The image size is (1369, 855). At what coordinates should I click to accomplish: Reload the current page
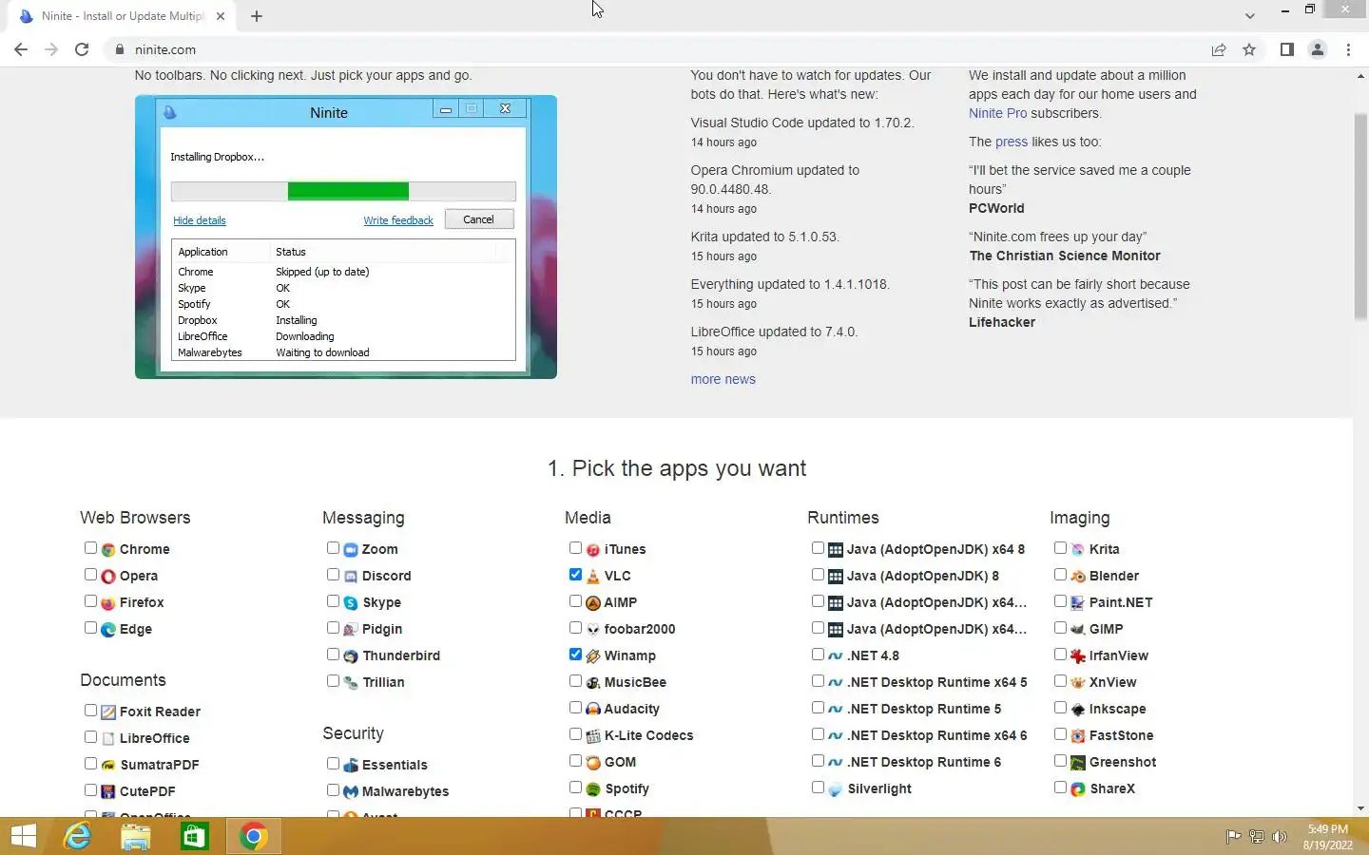tap(82, 49)
